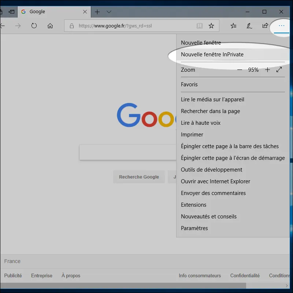Click the Recherche Google button
This screenshot has height=293, width=293.
tap(139, 177)
